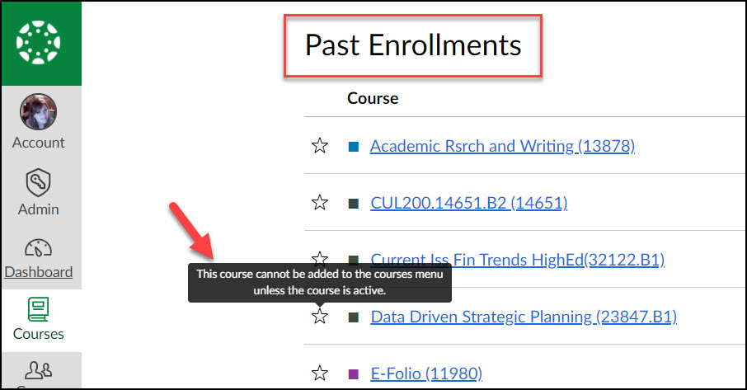Toggle favorite star for CUL200.14651.B2

pos(320,202)
